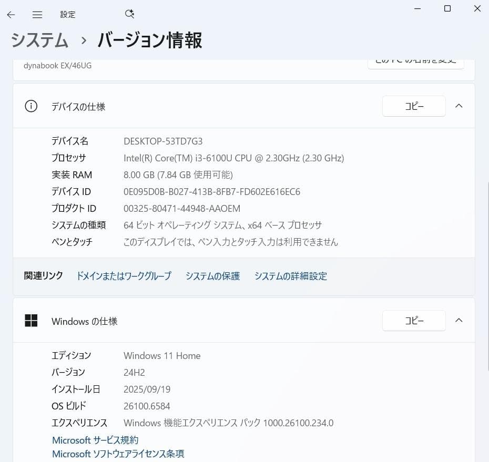This screenshot has height=462, width=489.
Task: Open Microsoft サービス規約
Action: 95,440
